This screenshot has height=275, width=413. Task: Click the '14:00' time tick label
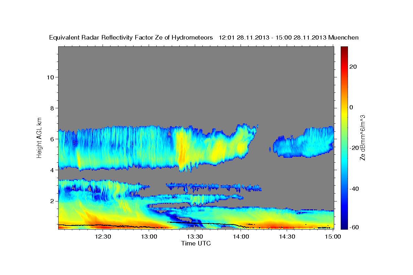point(241,236)
